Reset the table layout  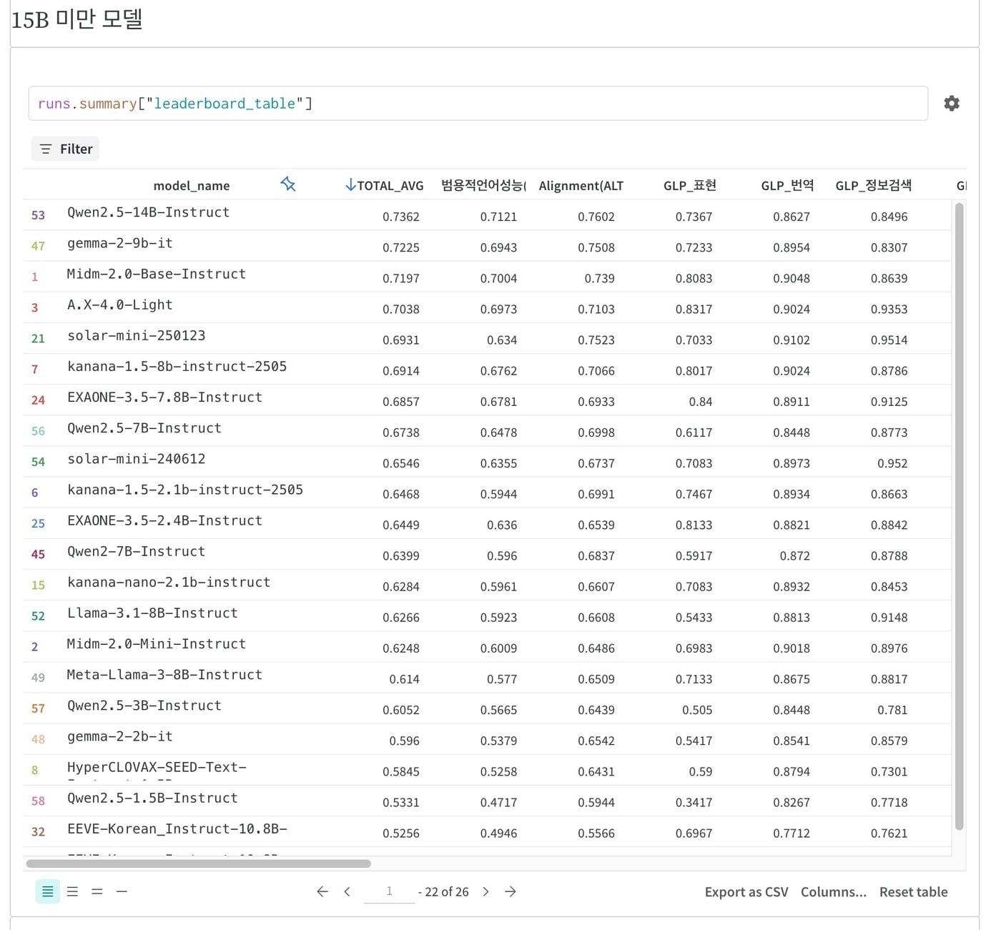pyautogui.click(x=913, y=891)
